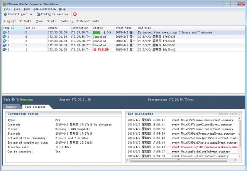Click the Export logs link
This screenshot has height=171, width=247.
[229, 114]
